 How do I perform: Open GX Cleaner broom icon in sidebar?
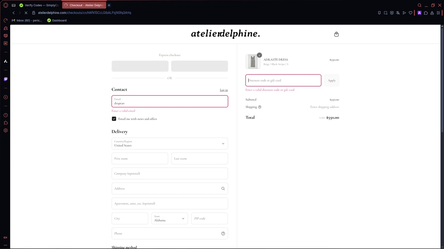click(x=6, y=28)
